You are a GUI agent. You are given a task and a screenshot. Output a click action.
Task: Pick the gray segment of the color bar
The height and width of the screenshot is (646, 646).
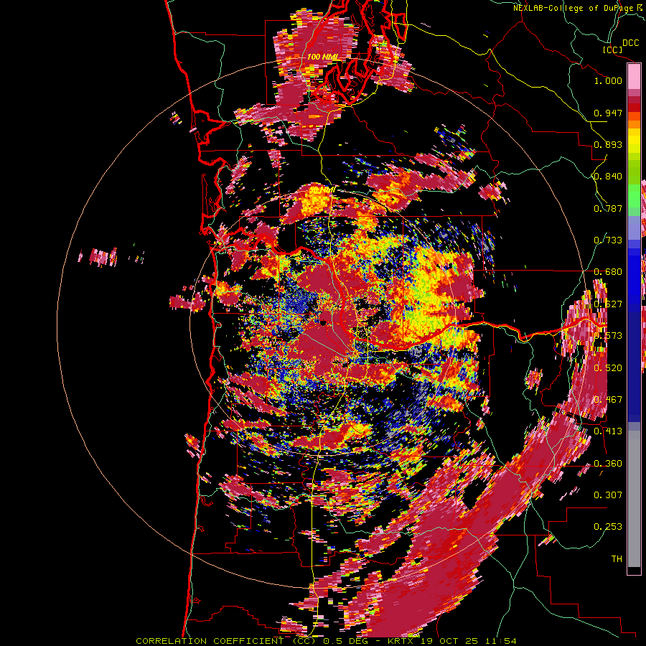point(634,499)
